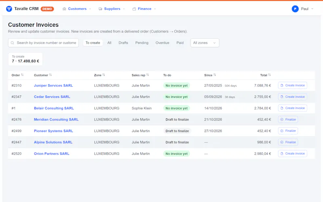Image resolution: width=323 pixels, height=202 pixels.
Task: Click the No invoice yet badge for #2347
Action: coord(176,97)
